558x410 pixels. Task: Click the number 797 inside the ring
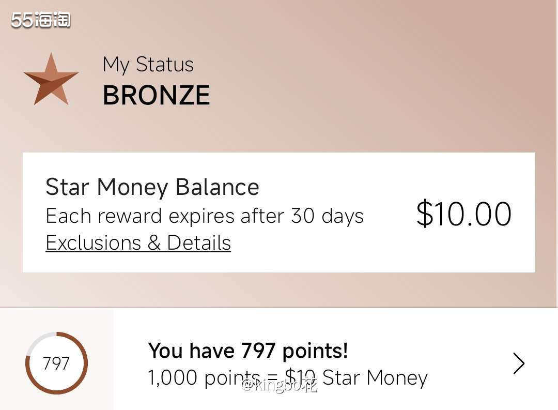[56, 363]
